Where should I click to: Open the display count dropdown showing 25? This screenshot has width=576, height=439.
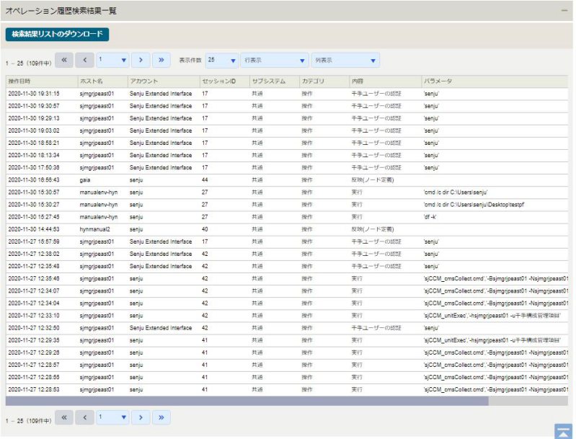(x=221, y=61)
